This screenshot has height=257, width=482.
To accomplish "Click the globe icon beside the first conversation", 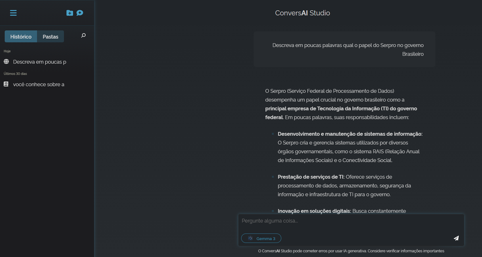I will click(x=6, y=61).
